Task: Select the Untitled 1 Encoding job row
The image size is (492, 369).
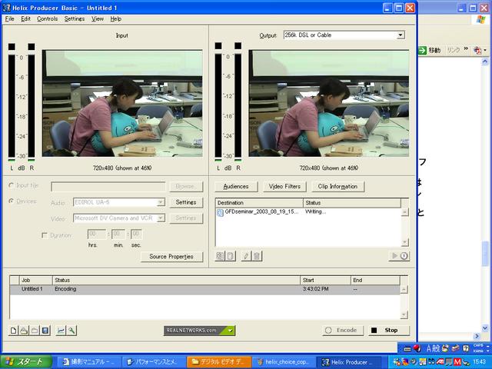Action: pyautogui.click(x=205, y=289)
